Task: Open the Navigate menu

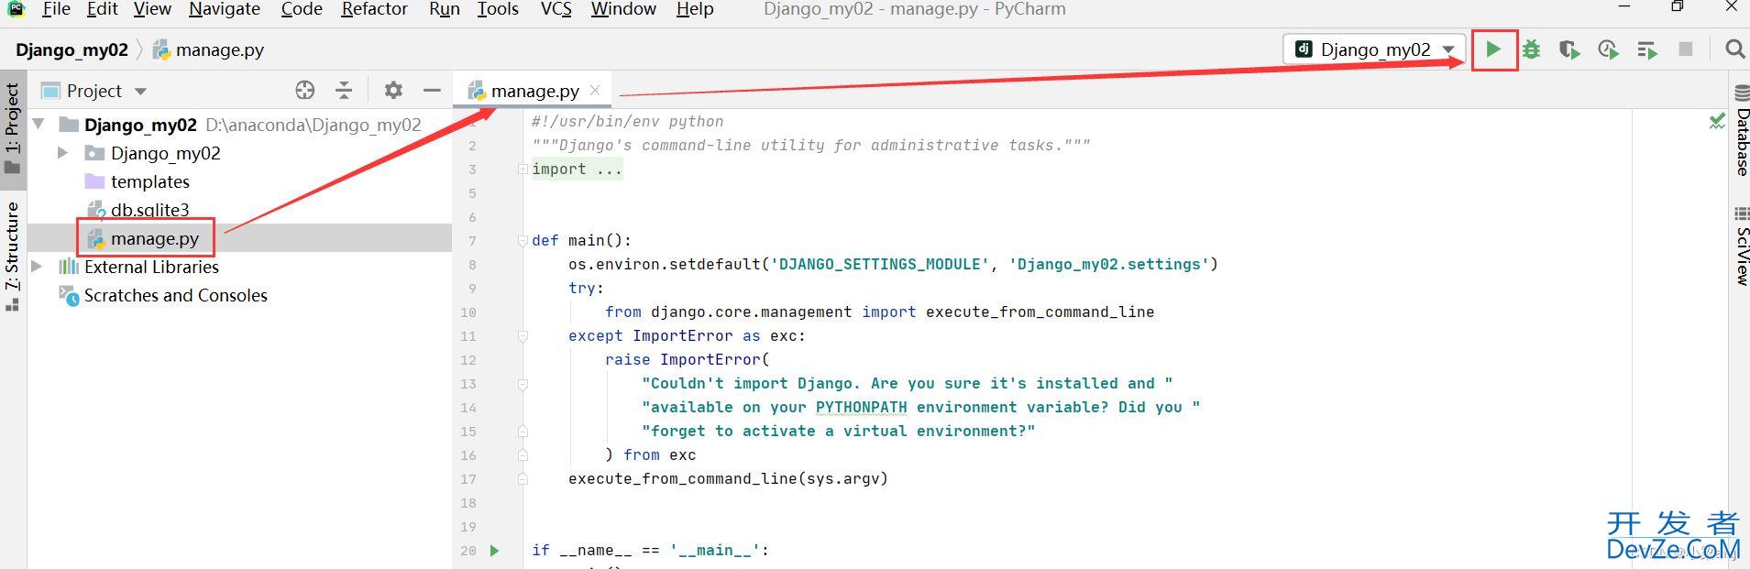Action: 225,9
